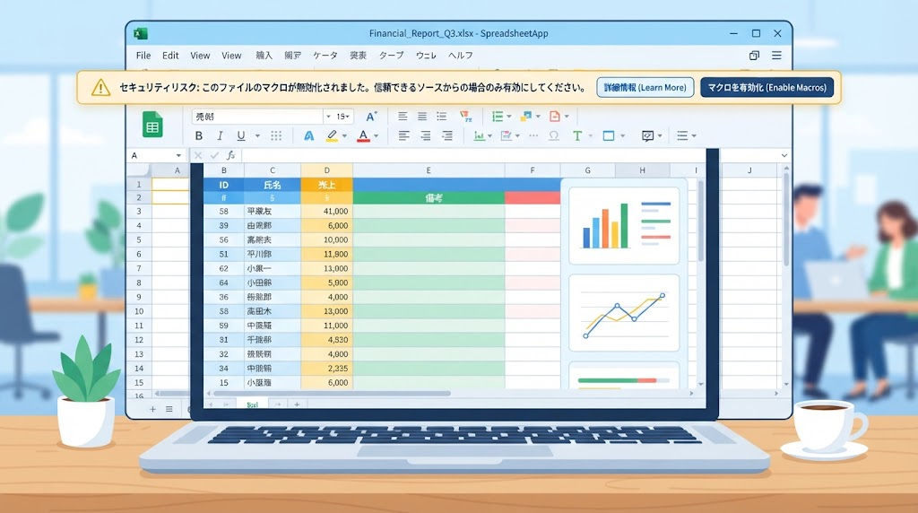
Task: Click the toolbar ellipsis more icon
Action: pyautogui.click(x=533, y=135)
